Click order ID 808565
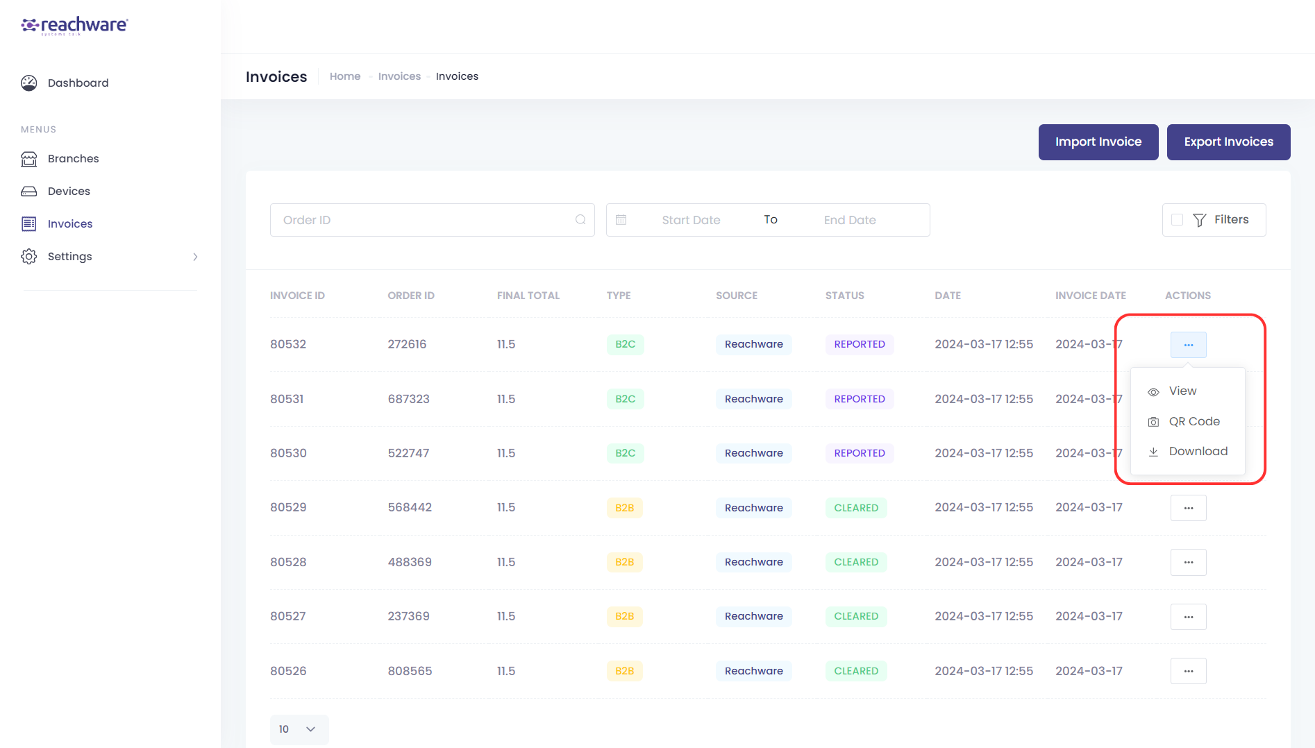1315x748 pixels. click(410, 671)
